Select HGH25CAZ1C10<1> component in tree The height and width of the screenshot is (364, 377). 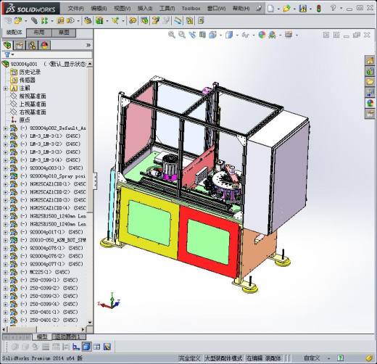[53, 184]
